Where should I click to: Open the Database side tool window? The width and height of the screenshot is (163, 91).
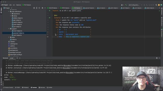(x=162, y=11)
